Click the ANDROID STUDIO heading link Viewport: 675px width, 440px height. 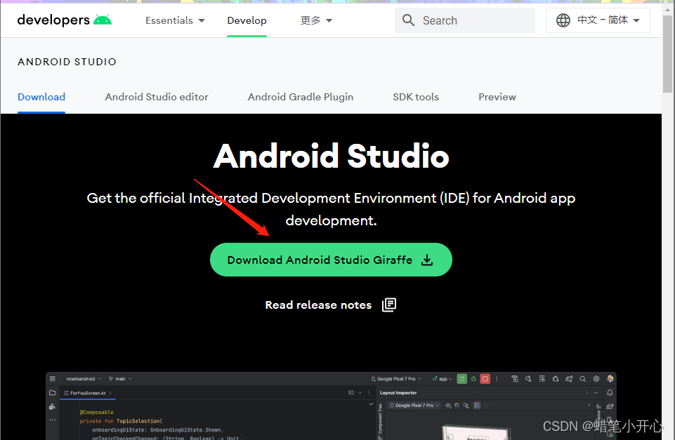pos(67,62)
